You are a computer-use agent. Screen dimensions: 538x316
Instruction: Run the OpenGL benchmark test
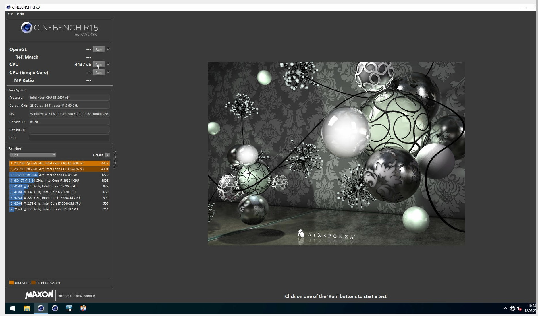pyautogui.click(x=99, y=49)
